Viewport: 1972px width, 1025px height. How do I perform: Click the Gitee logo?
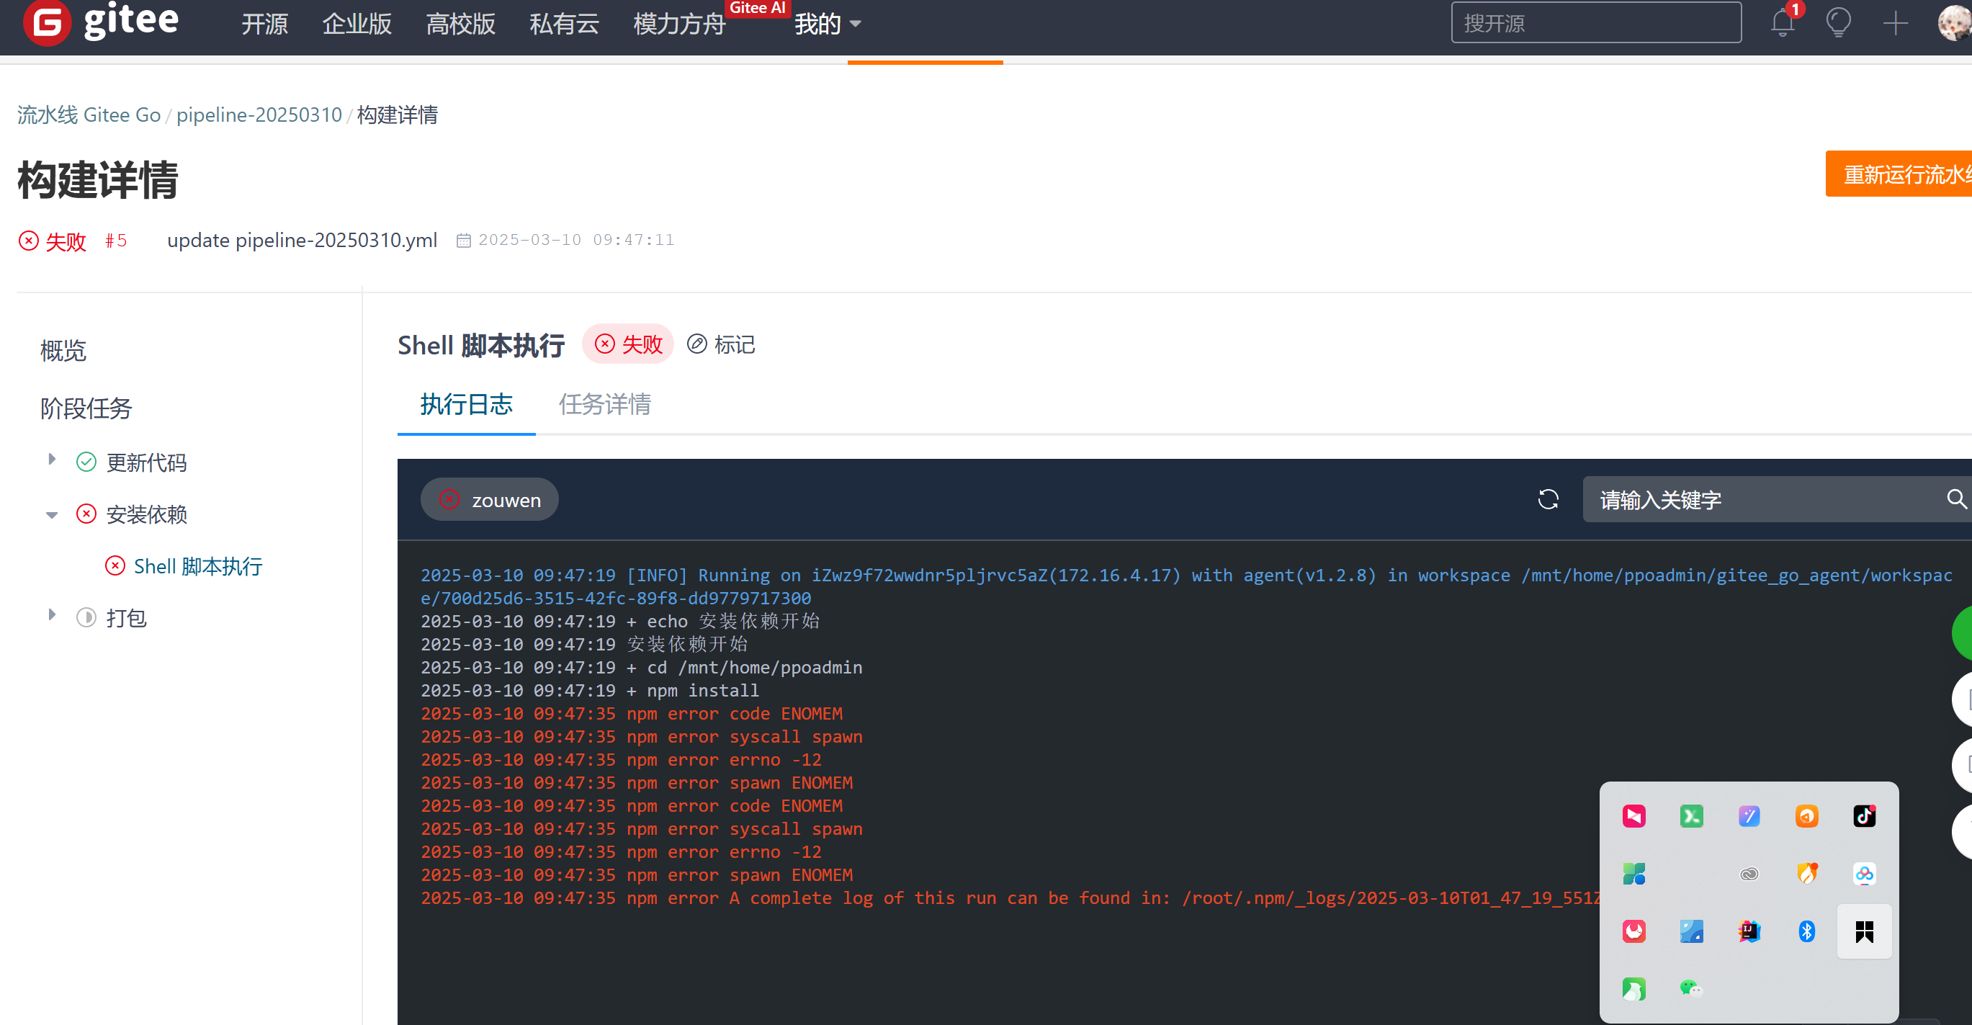click(101, 22)
